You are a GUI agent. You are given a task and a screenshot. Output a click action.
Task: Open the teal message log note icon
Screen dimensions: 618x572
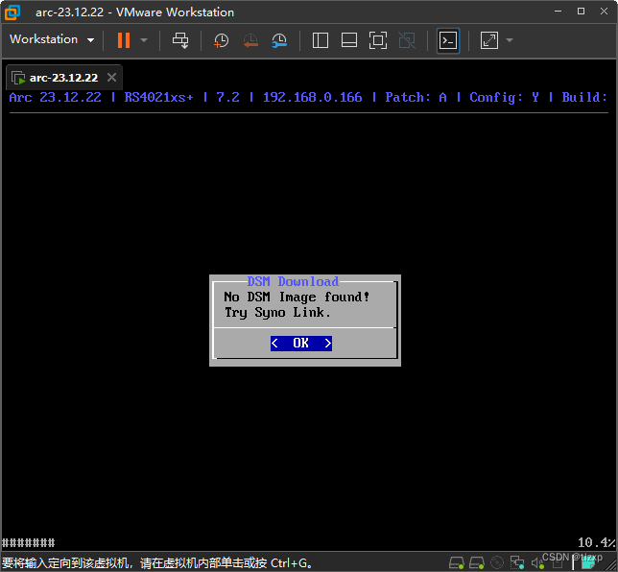coord(587,563)
